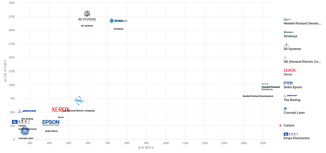Click The Boeing legend label
Viewport: 326px width, 153px height.
[x=292, y=100]
